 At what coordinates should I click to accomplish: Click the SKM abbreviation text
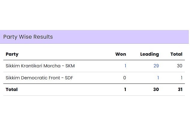pyautogui.click(x=70, y=66)
